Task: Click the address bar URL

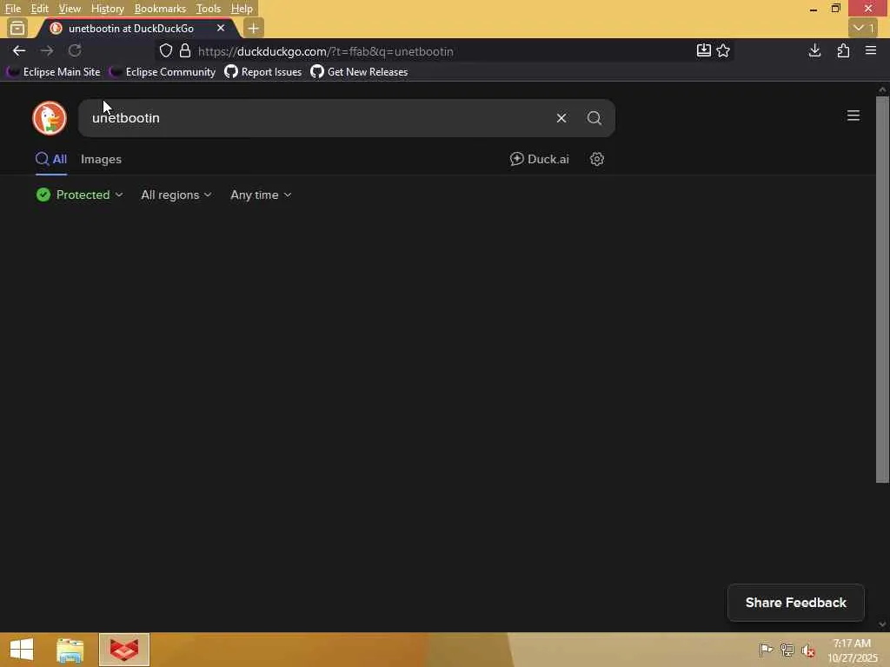Action: click(326, 51)
